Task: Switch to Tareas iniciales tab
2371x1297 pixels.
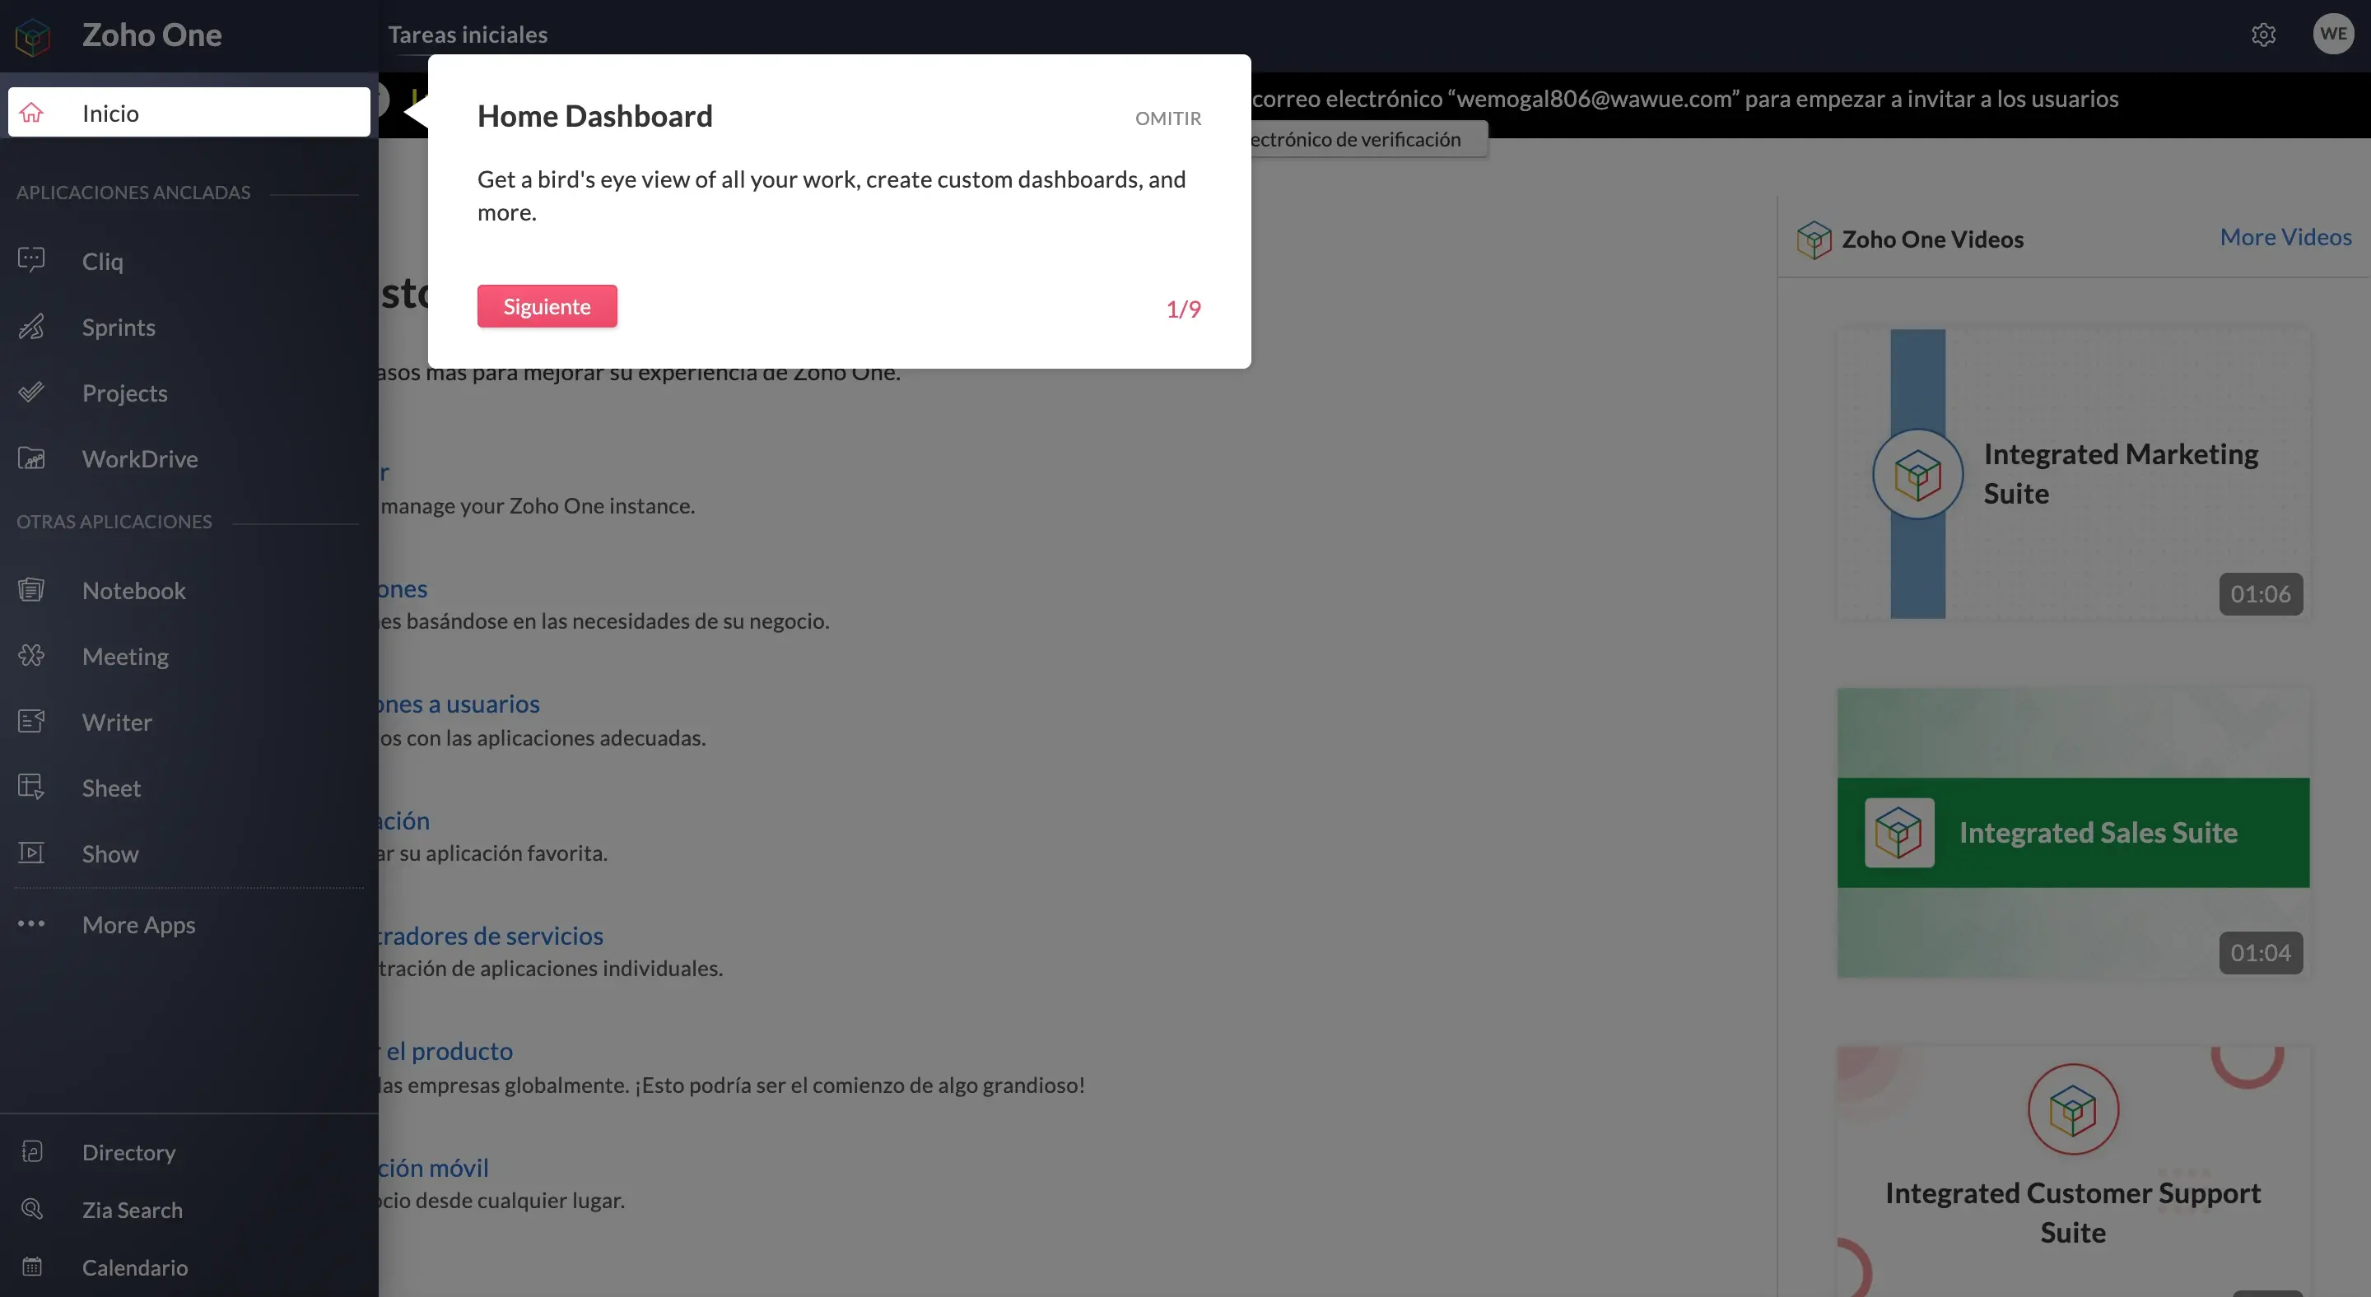Action: pyautogui.click(x=468, y=35)
